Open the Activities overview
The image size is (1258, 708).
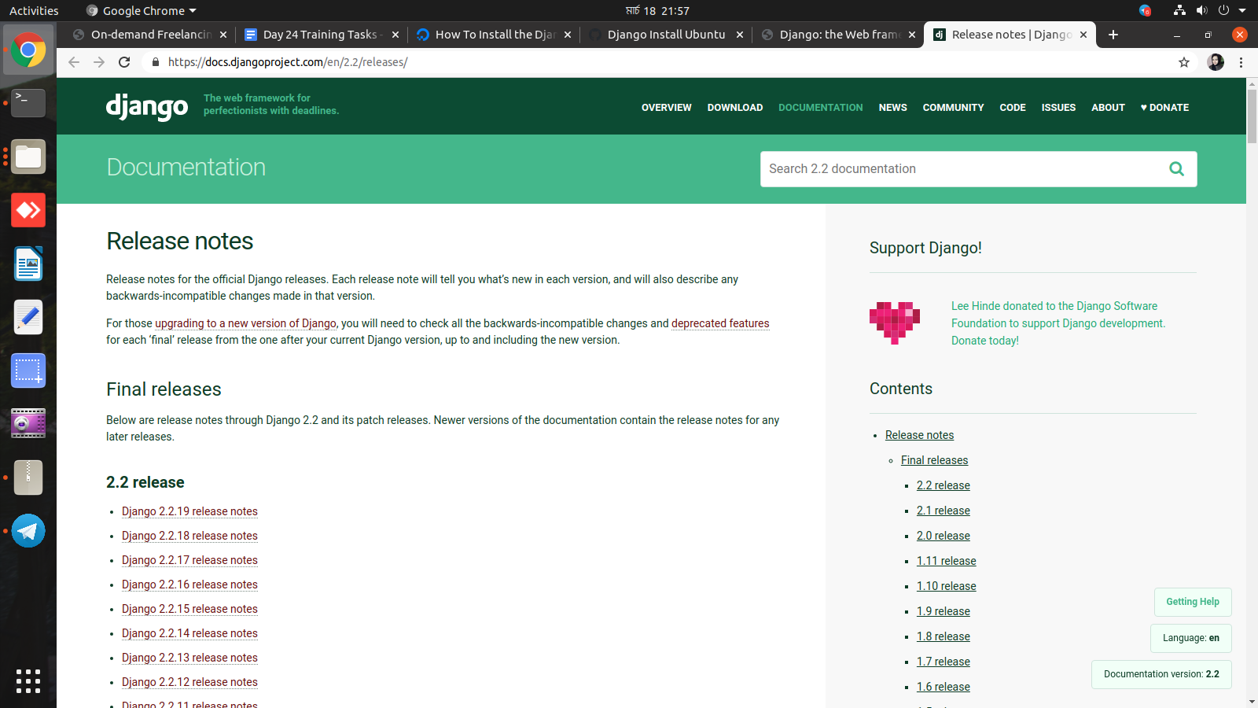[x=34, y=10]
